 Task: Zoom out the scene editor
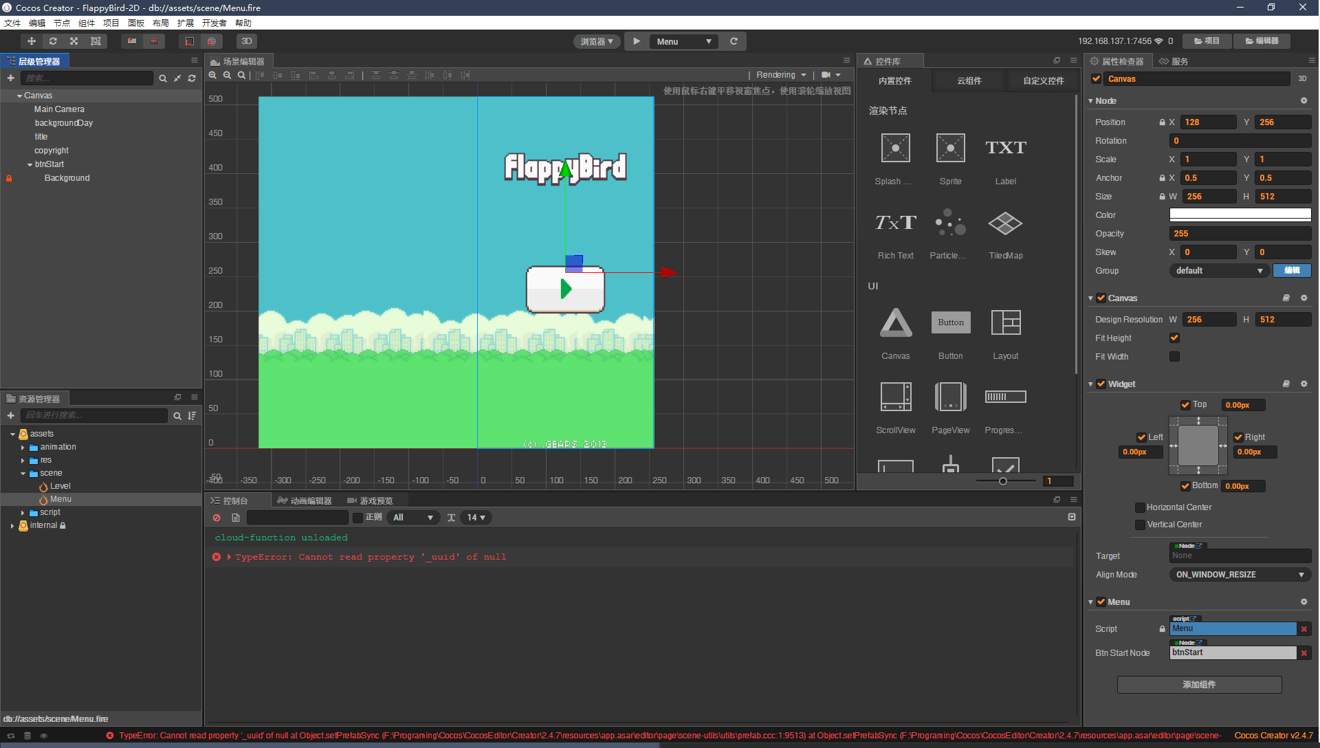click(x=228, y=75)
